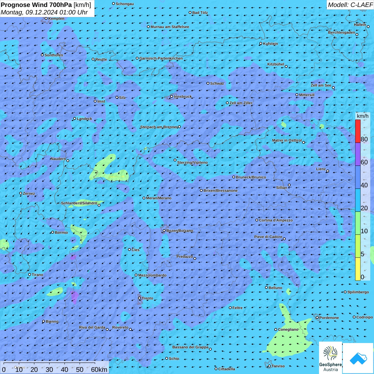Click the Treviso city label
The image size is (374, 374).
pyautogui.click(x=278, y=366)
